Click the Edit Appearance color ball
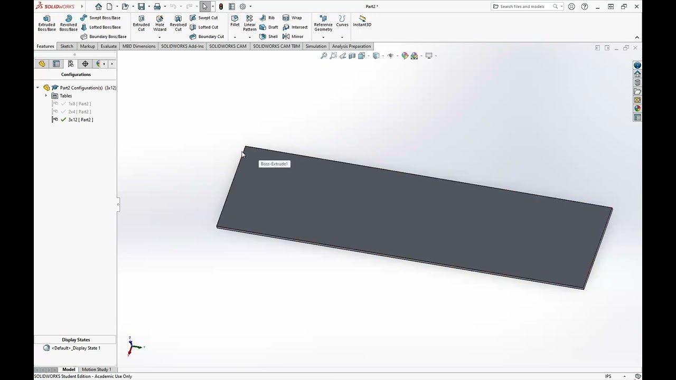 coord(405,55)
